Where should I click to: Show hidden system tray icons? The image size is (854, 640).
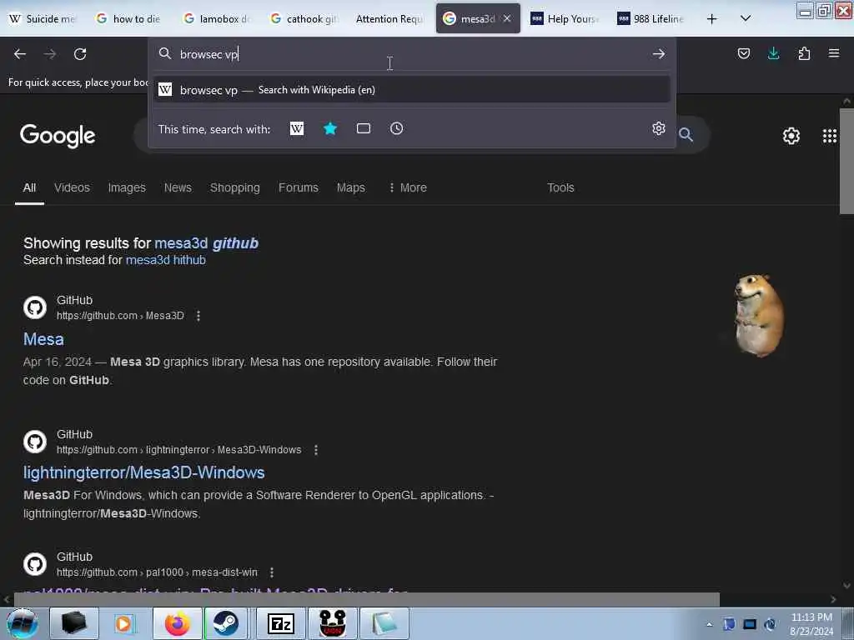point(709,624)
